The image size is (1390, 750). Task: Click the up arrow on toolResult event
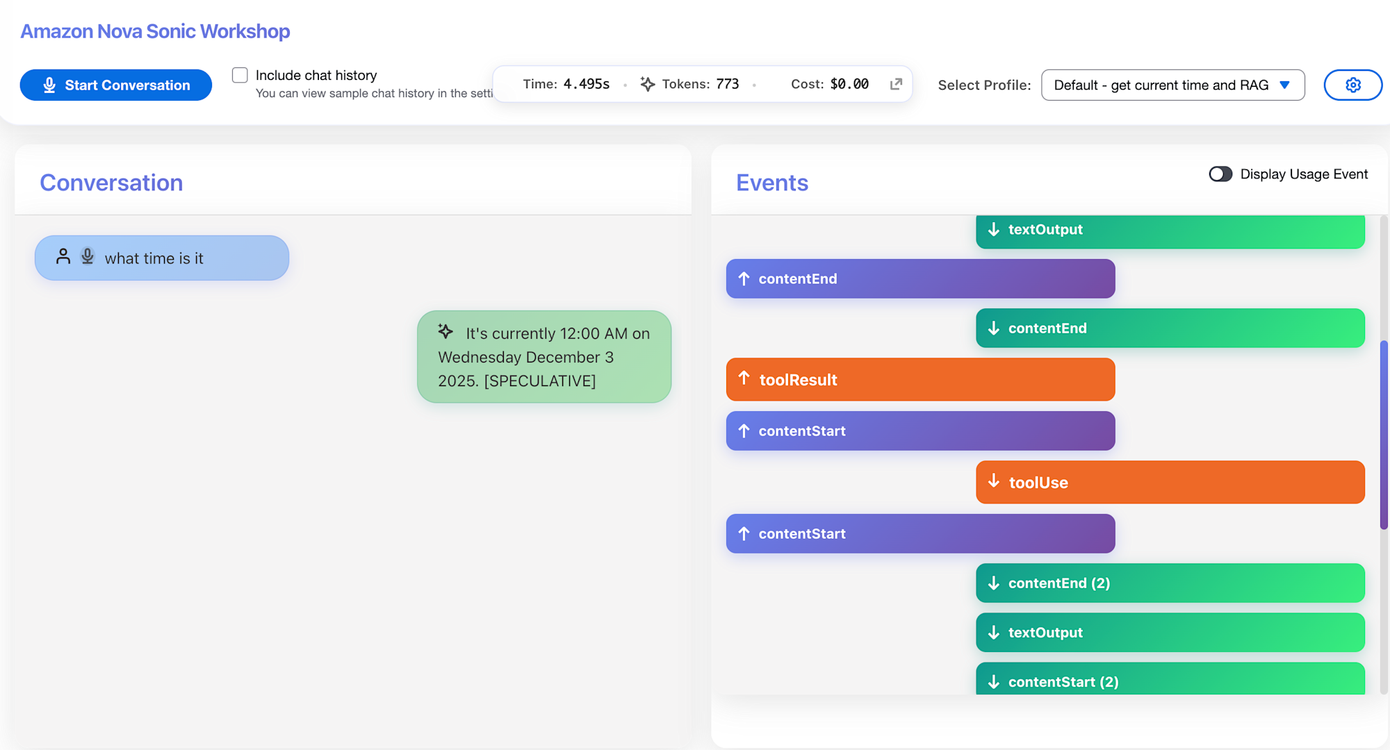coord(744,378)
